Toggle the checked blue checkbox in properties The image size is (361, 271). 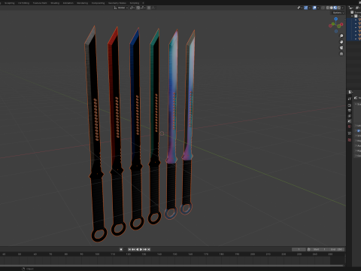point(359,130)
